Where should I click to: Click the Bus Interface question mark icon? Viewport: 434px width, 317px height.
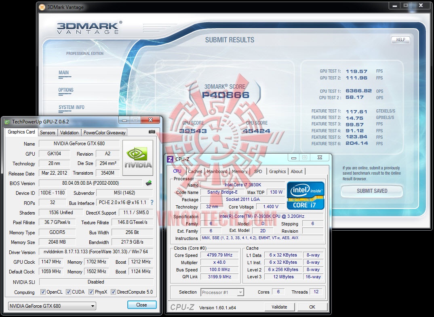click(152, 203)
